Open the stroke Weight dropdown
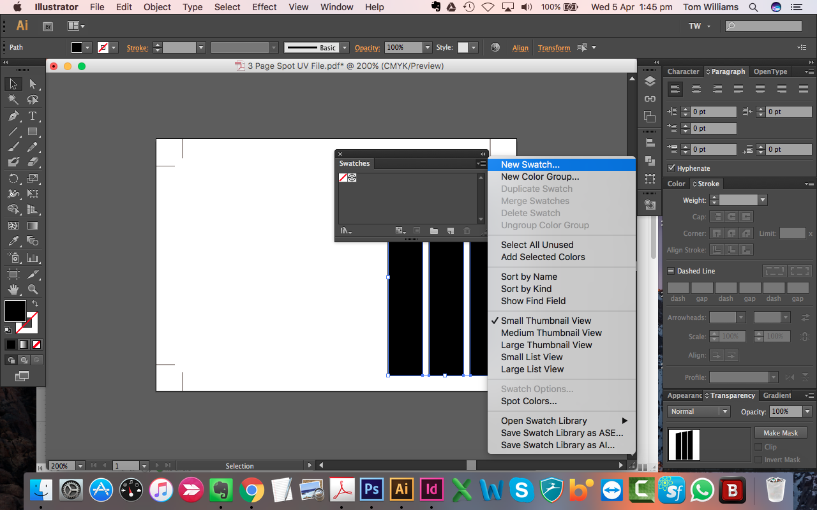 tap(762, 200)
